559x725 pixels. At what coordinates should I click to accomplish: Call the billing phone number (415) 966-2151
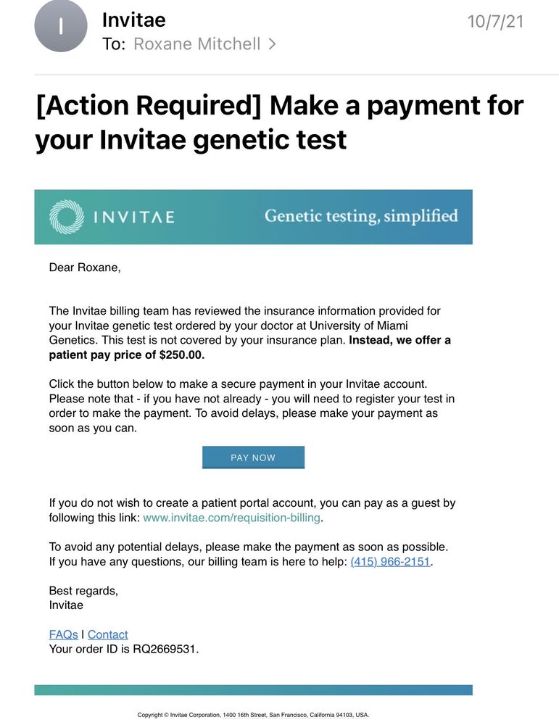tap(390, 562)
